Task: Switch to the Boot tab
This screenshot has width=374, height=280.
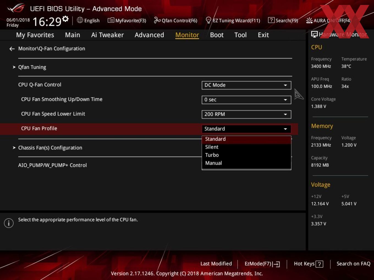Action: click(x=217, y=35)
